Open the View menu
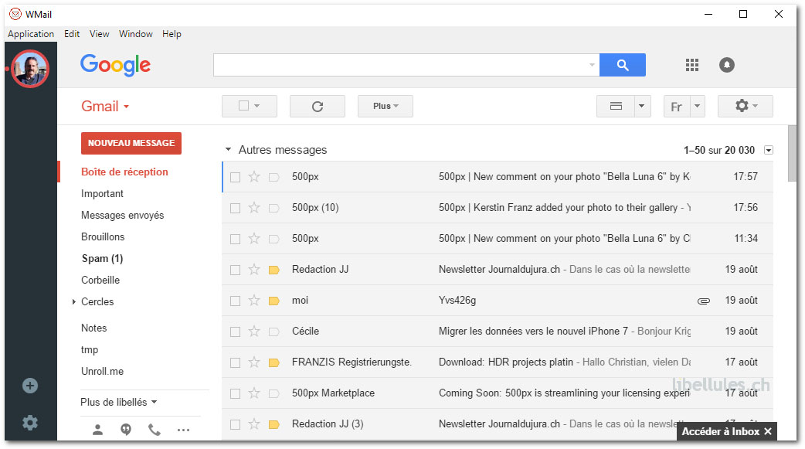 pos(99,34)
